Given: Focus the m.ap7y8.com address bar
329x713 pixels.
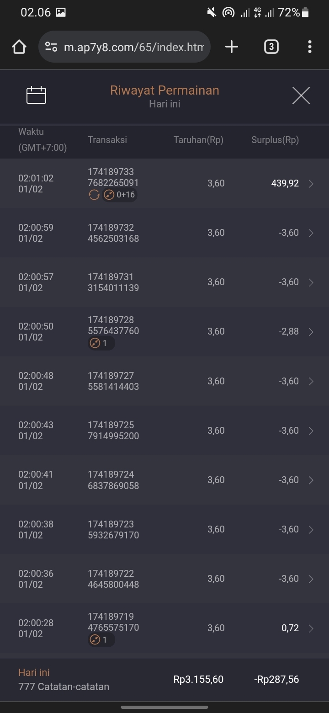Looking at the screenshot, I should (133, 47).
